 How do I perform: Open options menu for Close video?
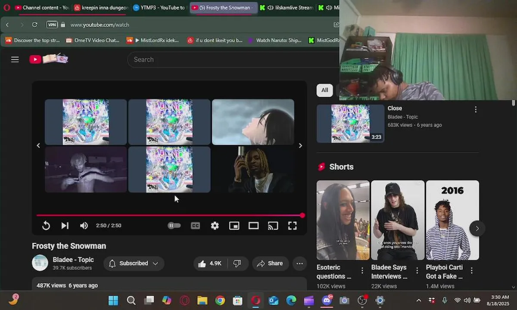[x=476, y=109]
